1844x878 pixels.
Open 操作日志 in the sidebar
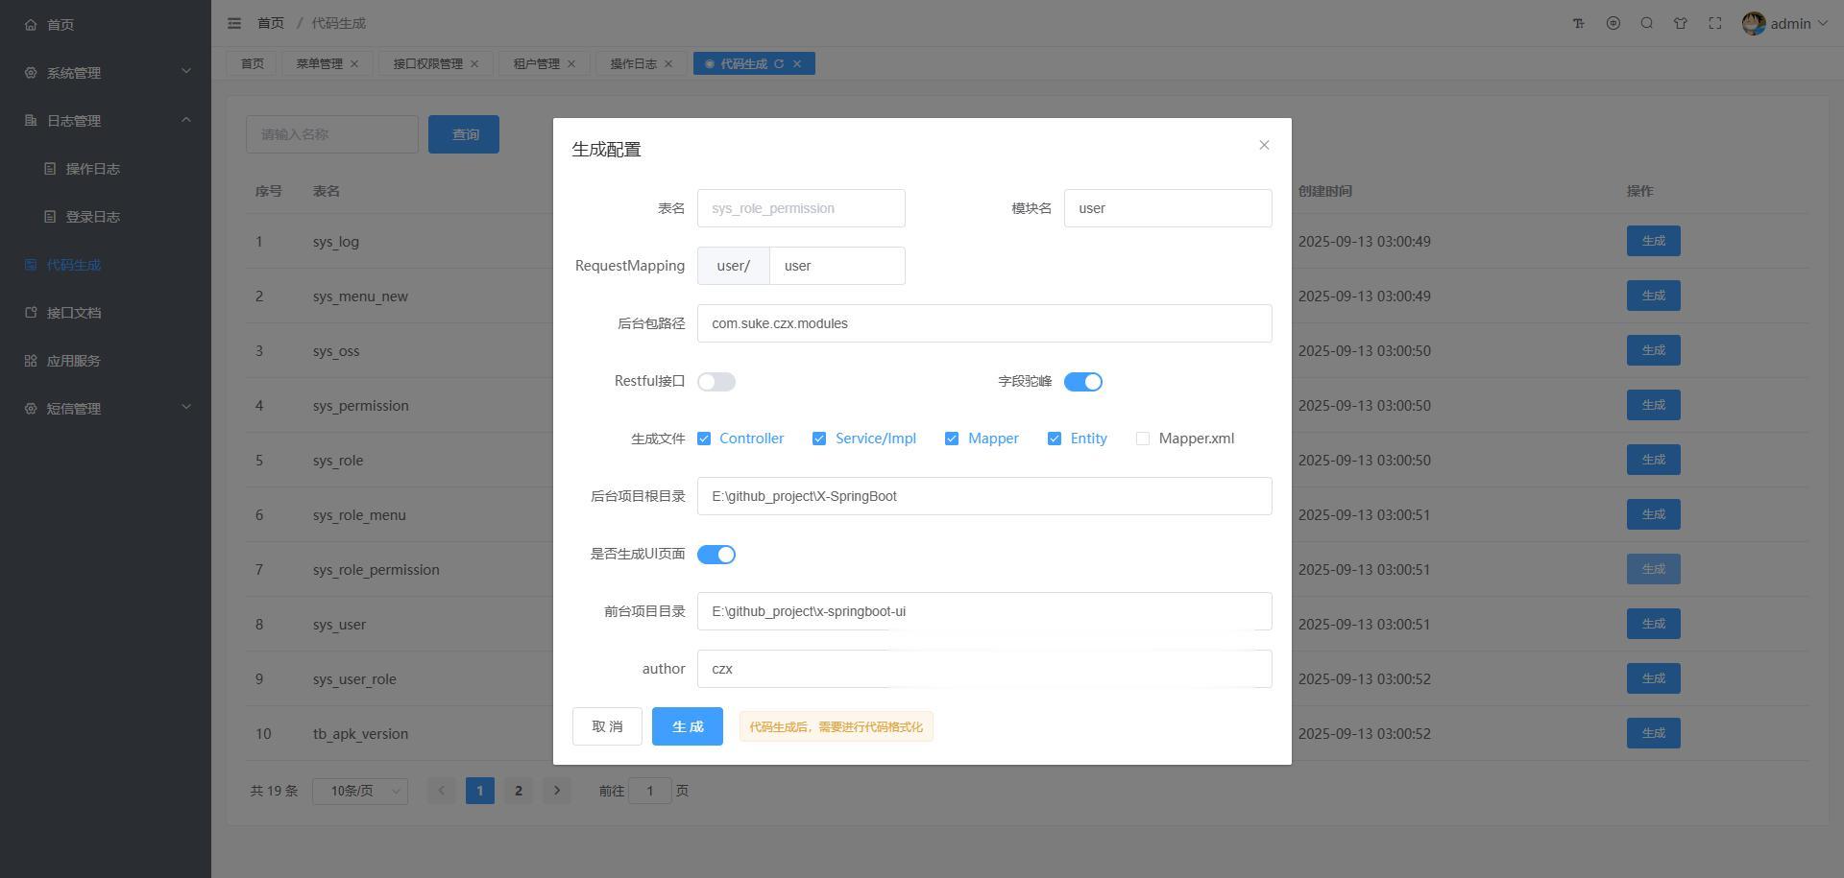tap(106, 169)
